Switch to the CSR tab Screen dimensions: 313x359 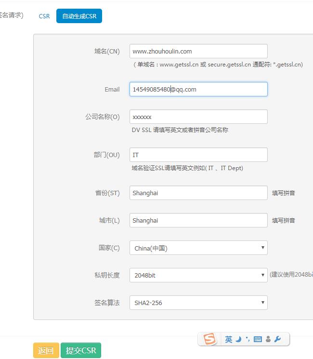click(44, 16)
